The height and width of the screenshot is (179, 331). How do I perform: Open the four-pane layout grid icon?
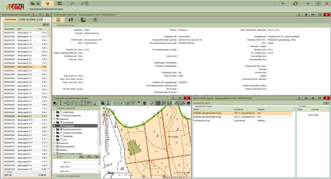[318, 4]
